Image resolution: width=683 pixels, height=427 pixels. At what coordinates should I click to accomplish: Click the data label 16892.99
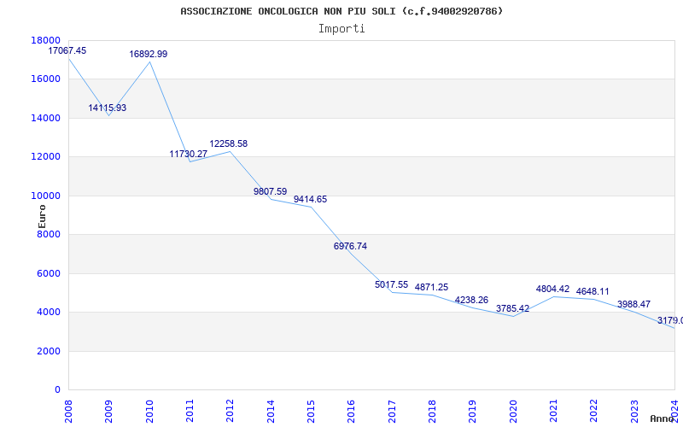tap(148, 54)
